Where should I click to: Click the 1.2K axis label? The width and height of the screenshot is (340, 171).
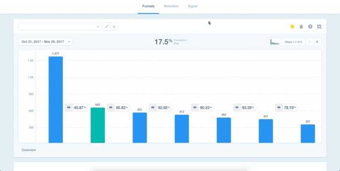pyautogui.click(x=30, y=78)
